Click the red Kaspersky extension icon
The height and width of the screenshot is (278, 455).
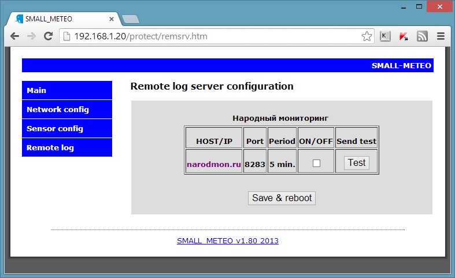(x=404, y=36)
